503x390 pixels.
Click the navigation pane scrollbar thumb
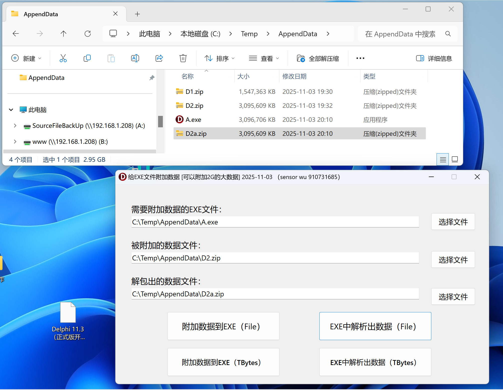click(x=160, y=122)
